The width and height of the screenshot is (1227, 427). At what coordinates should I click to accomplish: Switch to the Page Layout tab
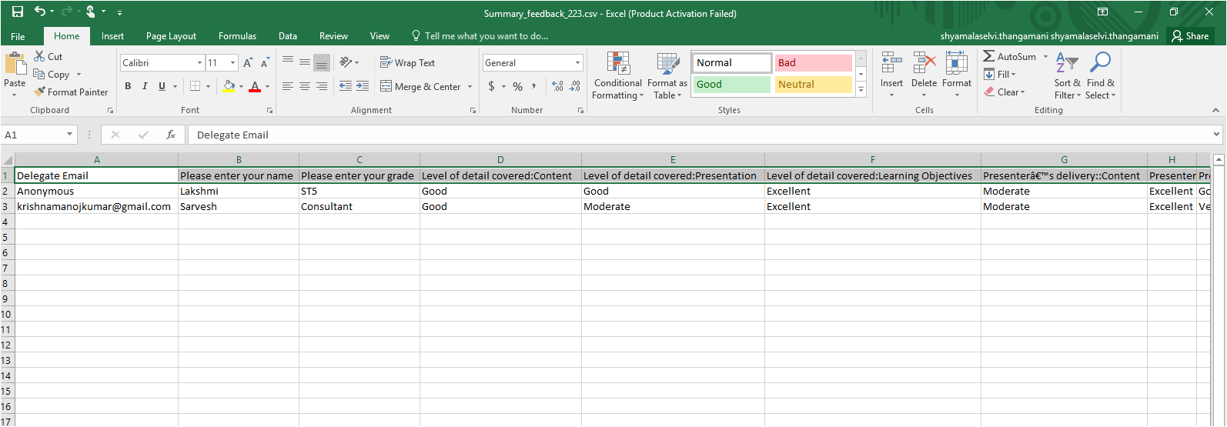[171, 36]
